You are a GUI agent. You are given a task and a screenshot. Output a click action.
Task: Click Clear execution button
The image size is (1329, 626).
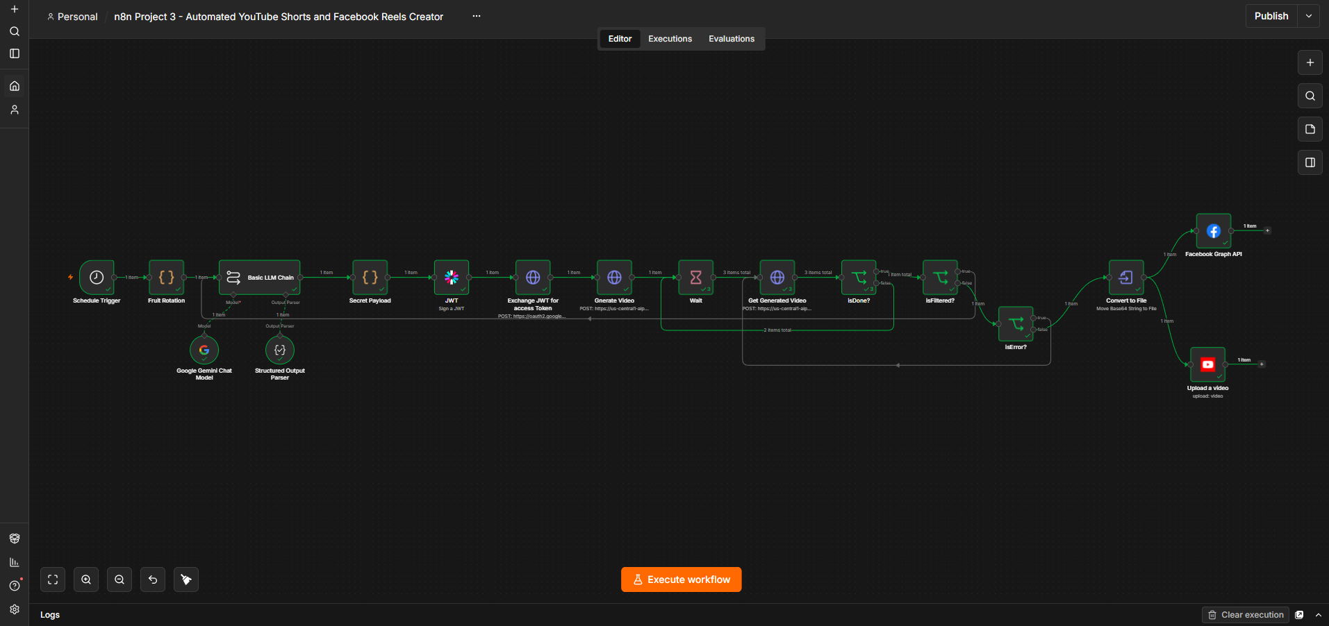pos(1246,615)
